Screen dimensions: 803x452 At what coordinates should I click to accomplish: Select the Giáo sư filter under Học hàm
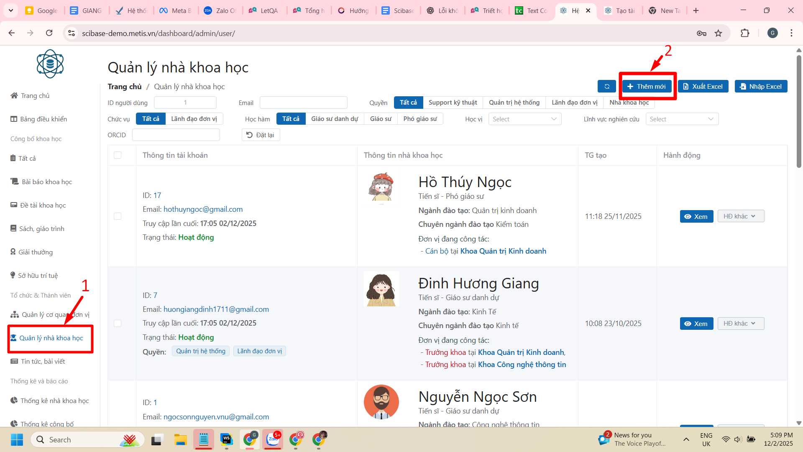(x=380, y=119)
